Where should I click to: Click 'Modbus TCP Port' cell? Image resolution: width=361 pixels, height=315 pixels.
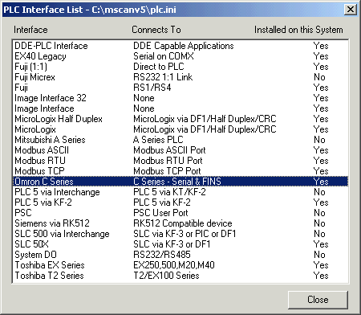coord(167,171)
